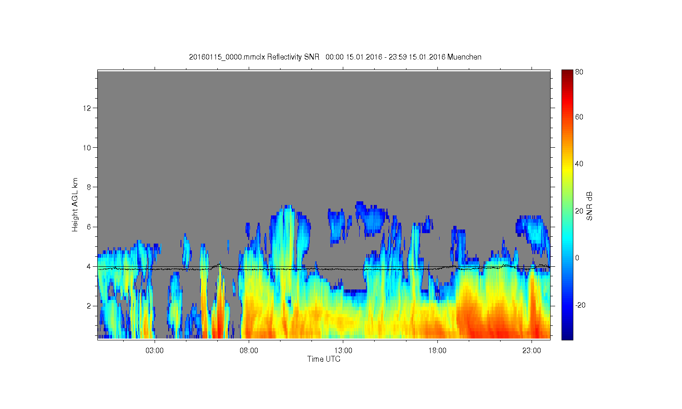Click the height tick label '10'

coord(88,147)
